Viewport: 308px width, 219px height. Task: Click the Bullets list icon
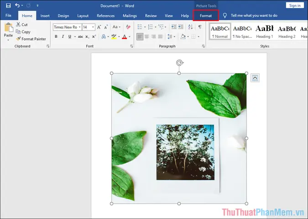point(140,27)
